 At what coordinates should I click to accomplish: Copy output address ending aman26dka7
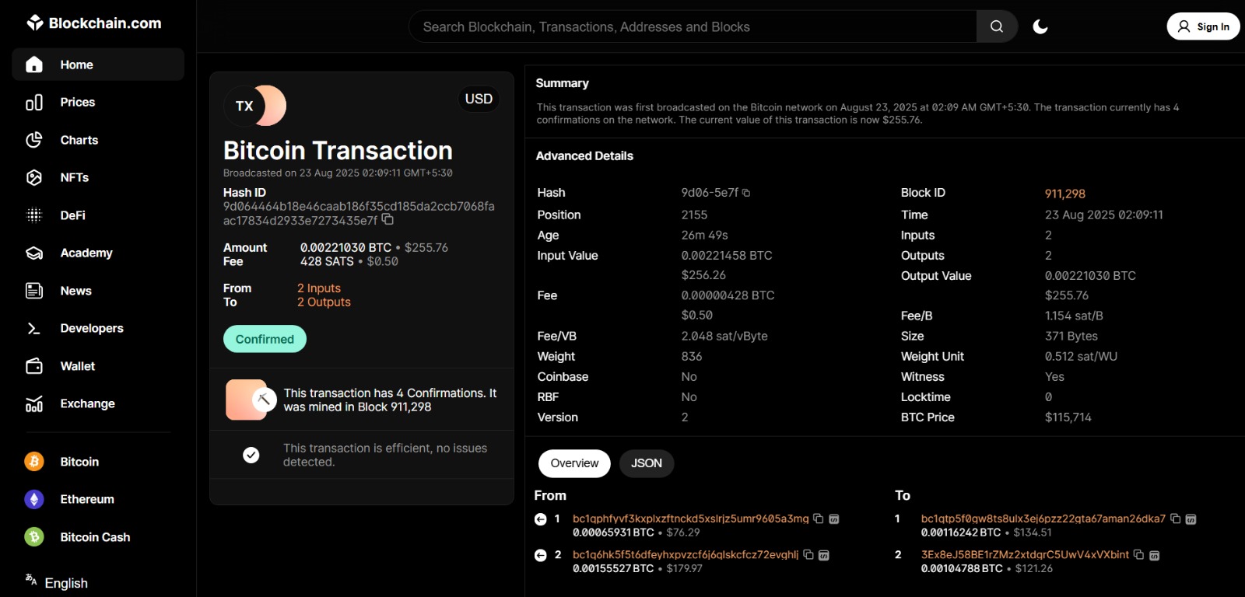[x=1176, y=518]
